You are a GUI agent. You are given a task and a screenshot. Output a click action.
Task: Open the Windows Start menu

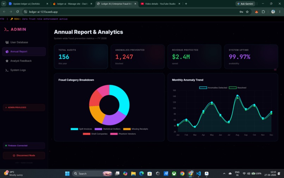pyautogui.click(x=67, y=174)
